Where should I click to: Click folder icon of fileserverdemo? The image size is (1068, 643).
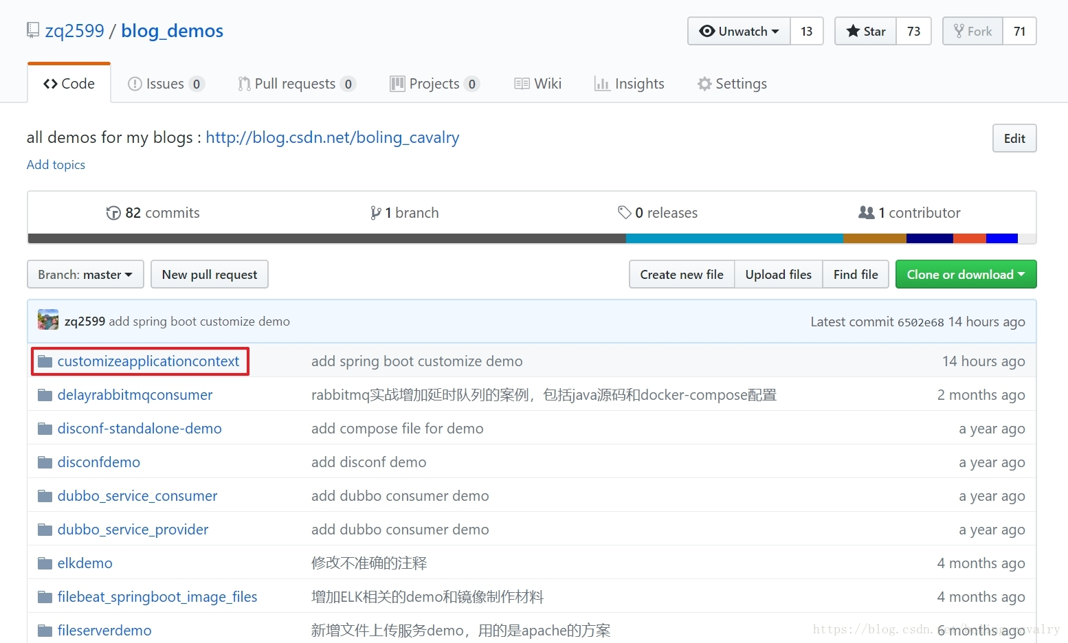tap(45, 631)
